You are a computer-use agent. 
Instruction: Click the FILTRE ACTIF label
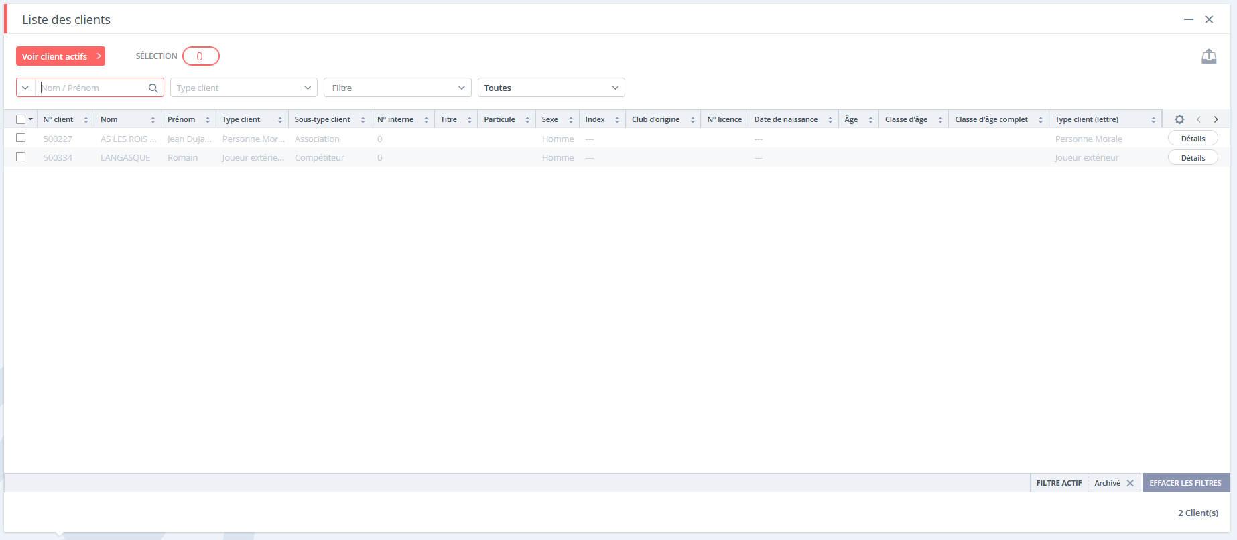(1059, 483)
